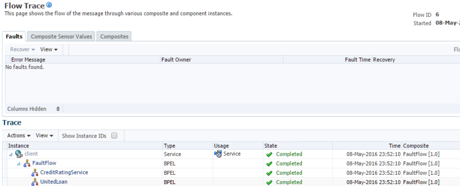Click green checkmark in CreditRatingService row
Image resolution: width=460 pixels, height=186 pixels.
[269, 173]
